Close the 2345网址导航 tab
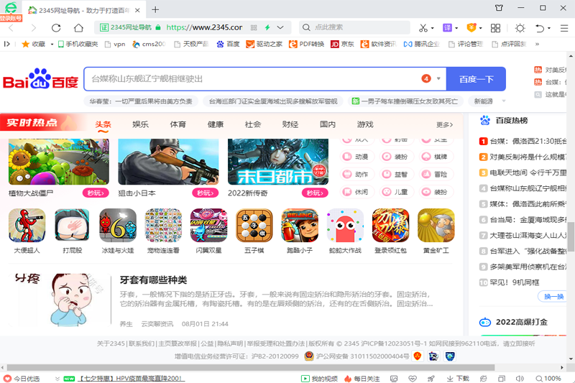Image resolution: width=575 pixels, height=383 pixels. (x=137, y=10)
